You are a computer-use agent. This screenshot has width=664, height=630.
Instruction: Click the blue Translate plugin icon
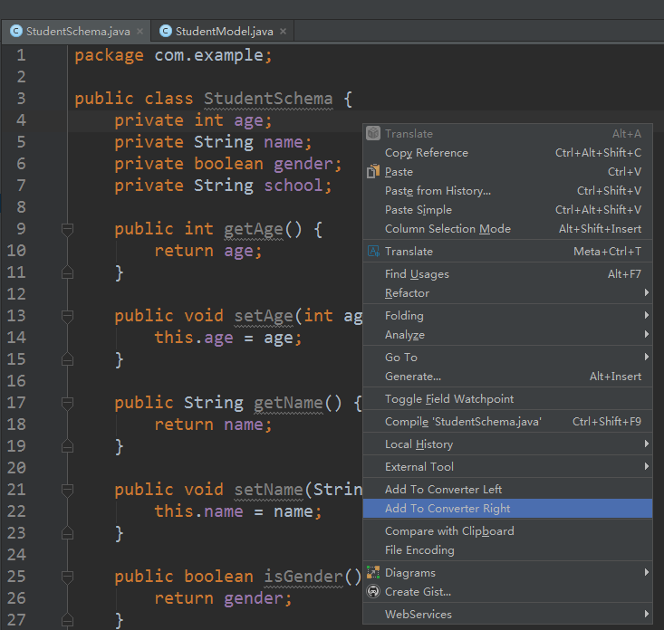(x=373, y=252)
